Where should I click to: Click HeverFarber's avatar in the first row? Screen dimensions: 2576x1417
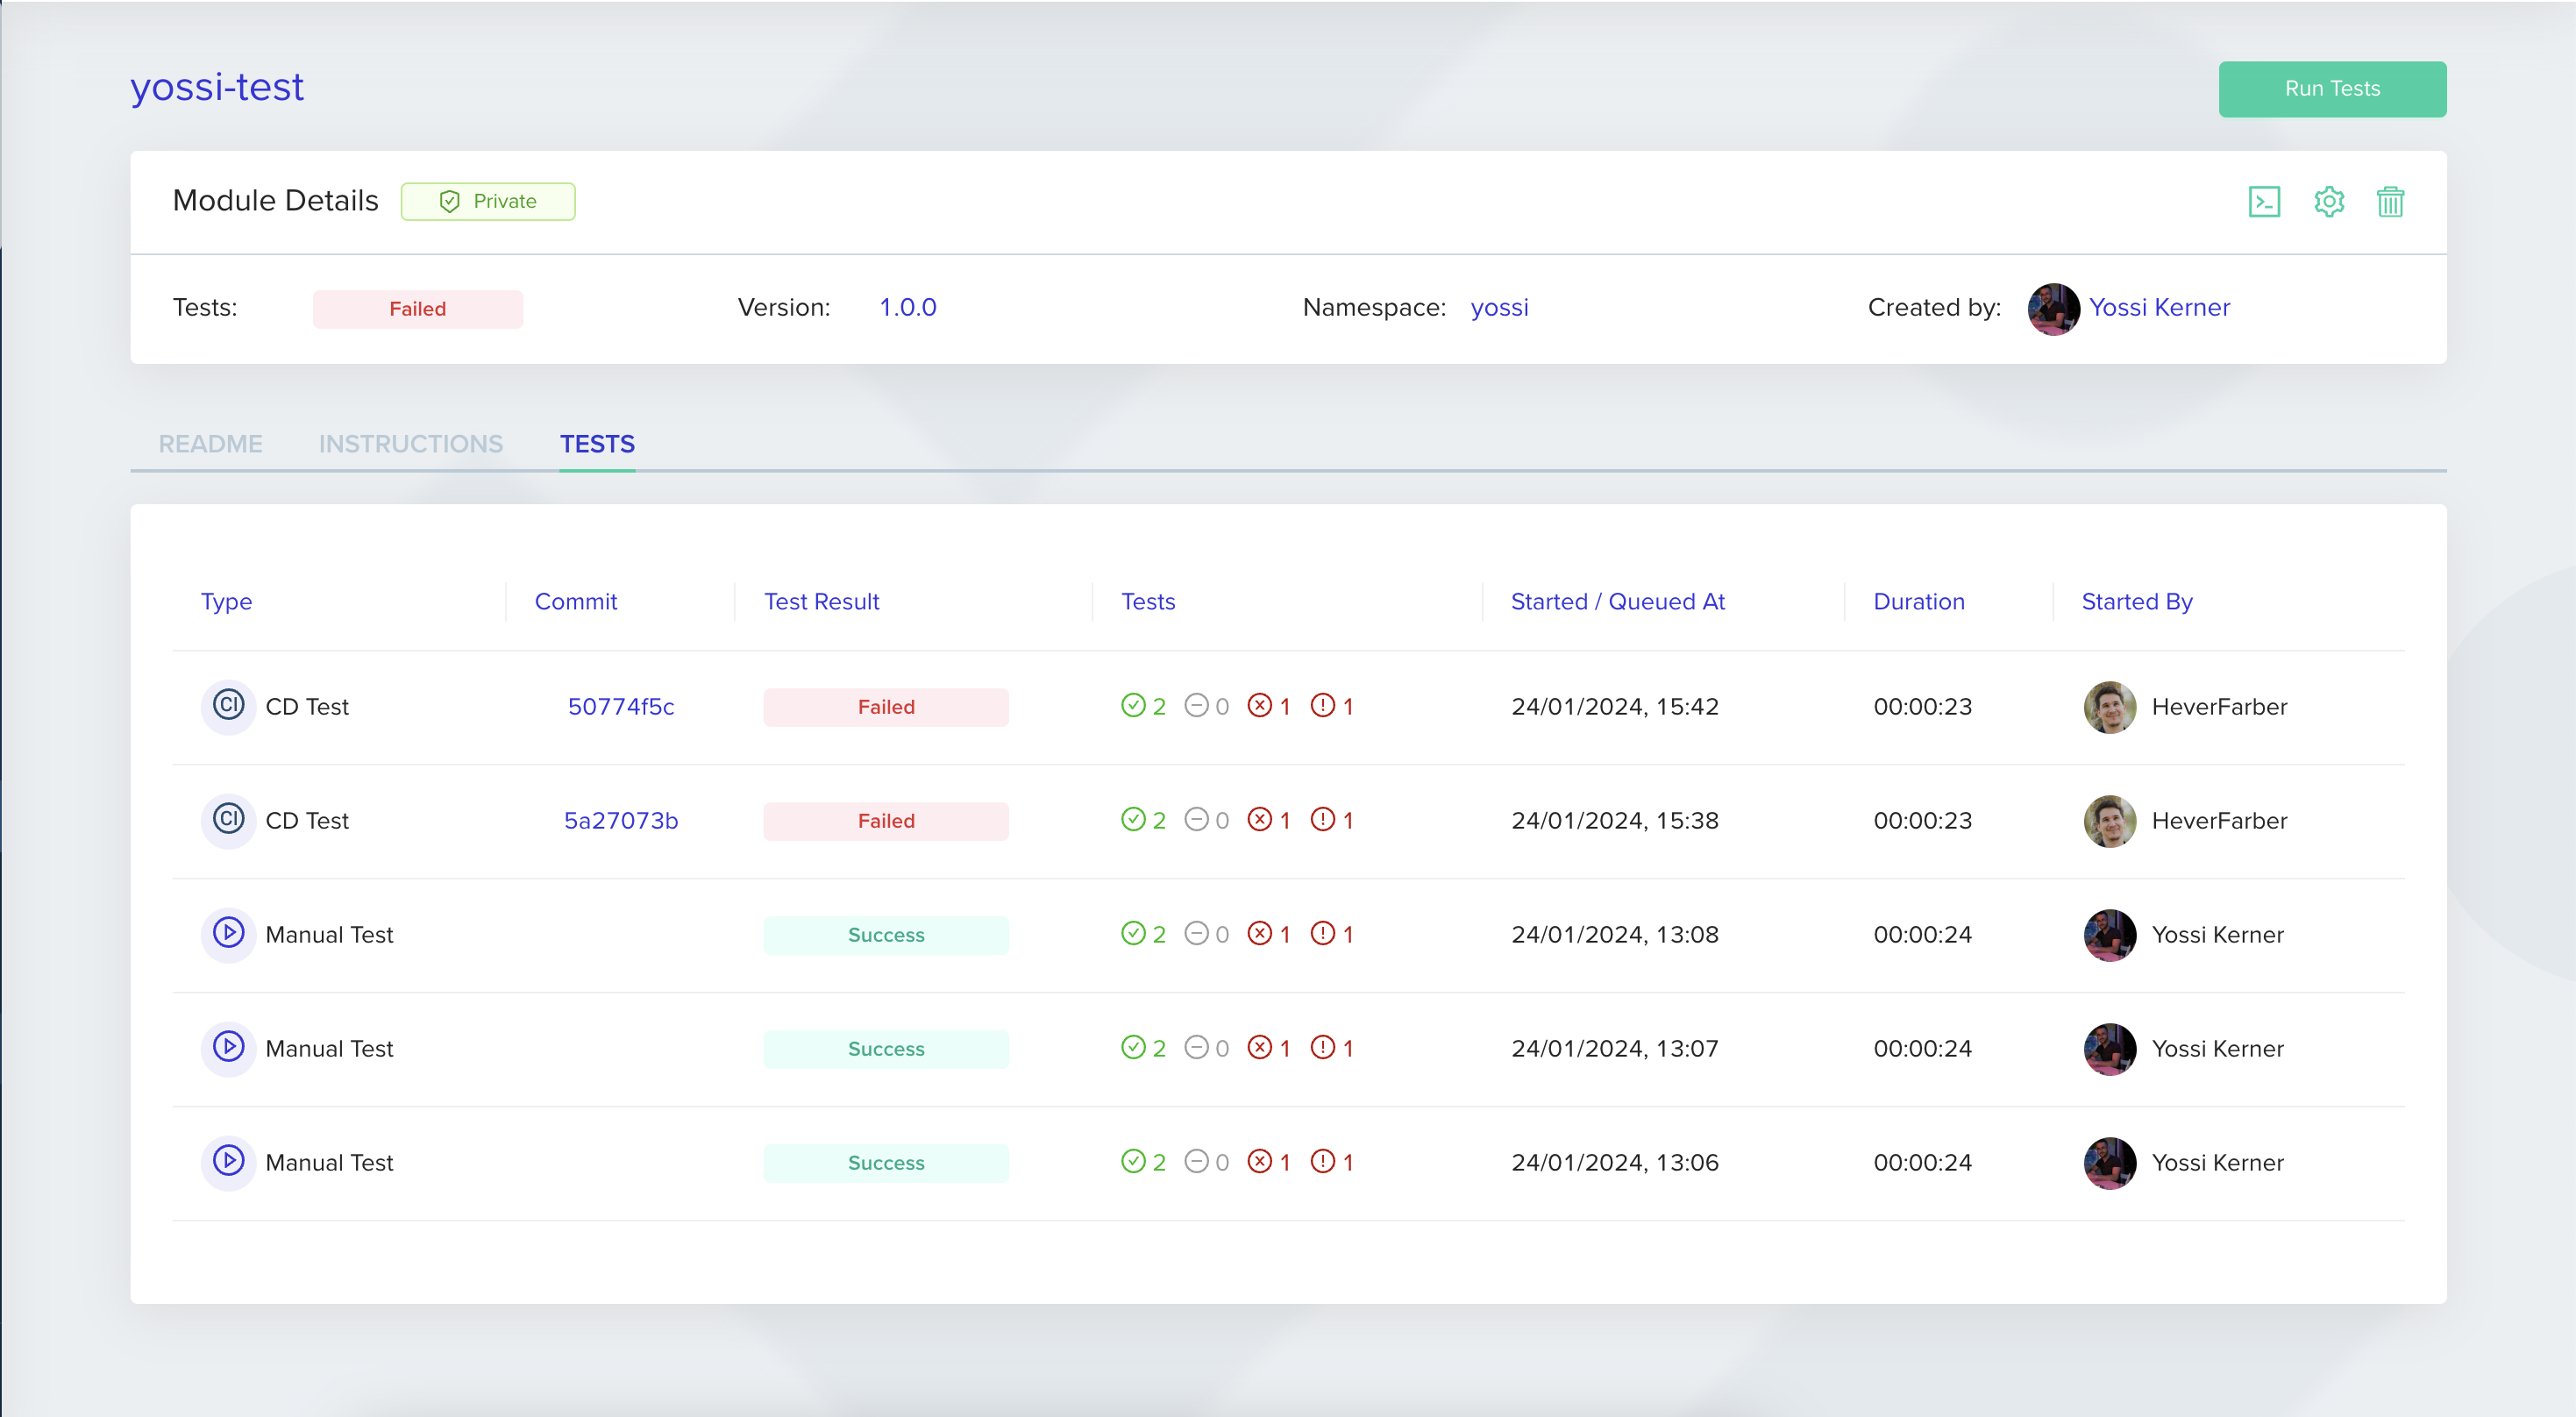pos(2109,706)
